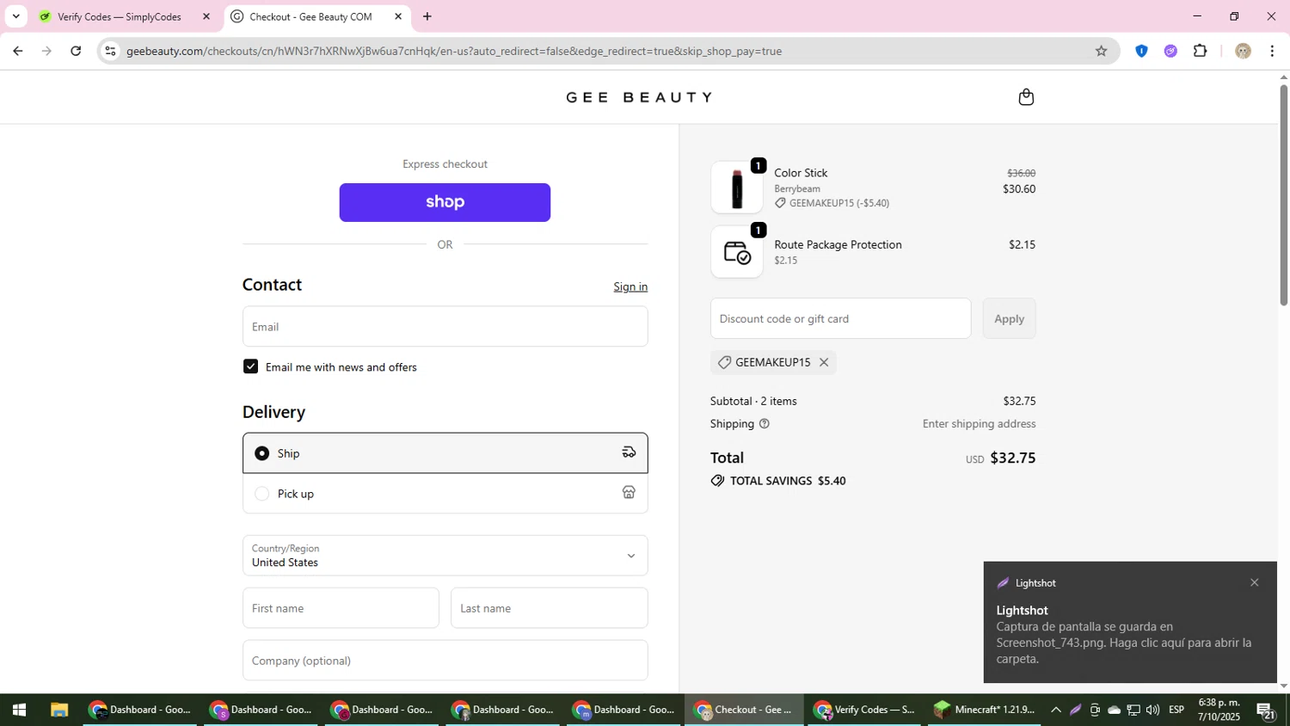Switch to Checkout Gee taskbar window

(745, 711)
